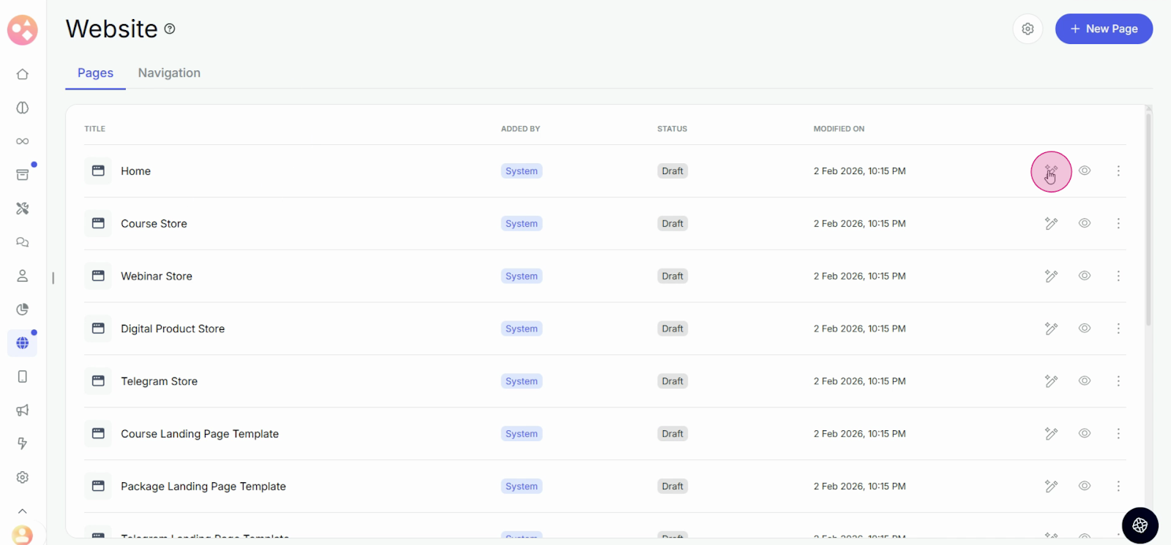Click the help question mark next to Website
Screen dimensions: 1171x545
170,29
